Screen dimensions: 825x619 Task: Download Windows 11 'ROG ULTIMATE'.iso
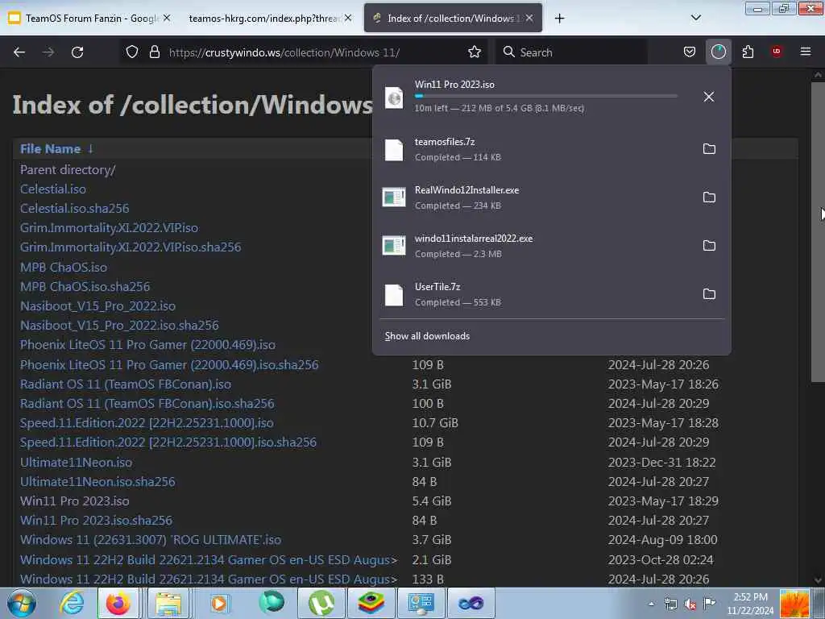[x=151, y=540]
